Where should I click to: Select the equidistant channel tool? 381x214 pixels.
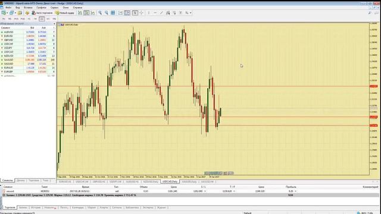(x=168, y=12)
